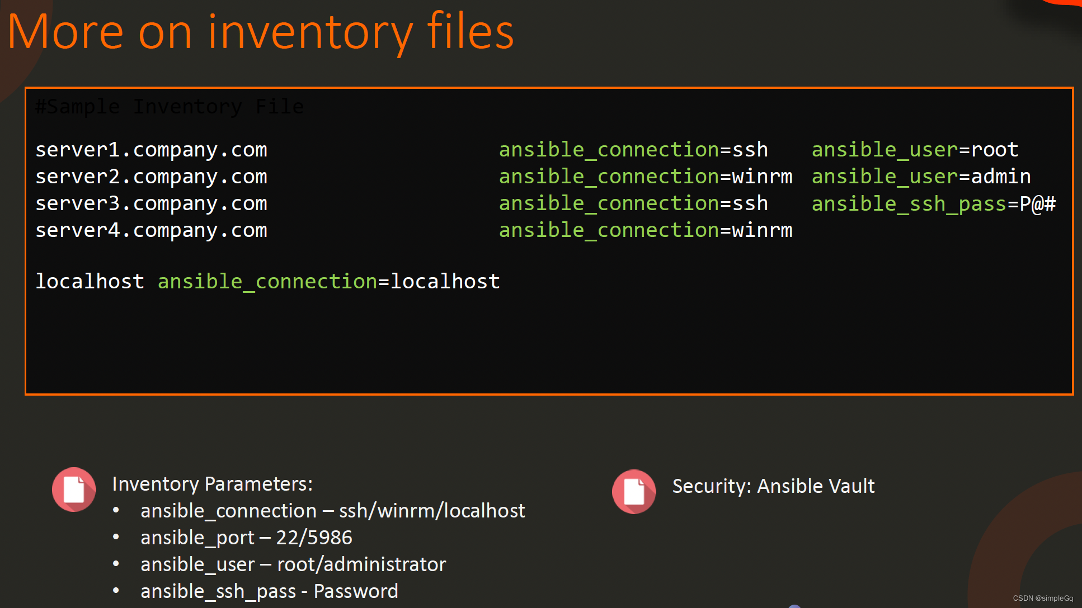Select the '#Sample Inventory File' comment line

click(x=170, y=106)
